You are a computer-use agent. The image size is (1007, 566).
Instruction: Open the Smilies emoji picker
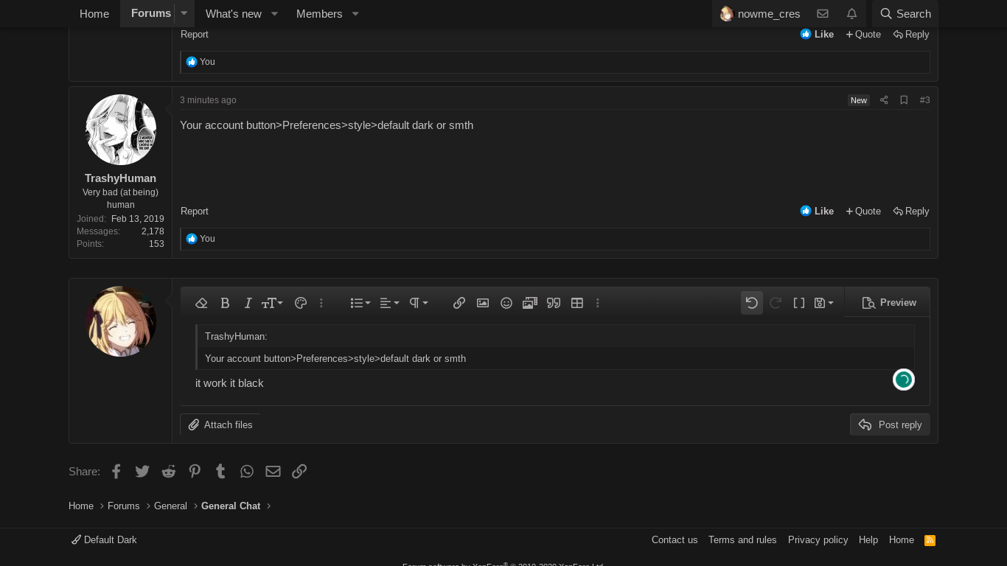point(506,303)
